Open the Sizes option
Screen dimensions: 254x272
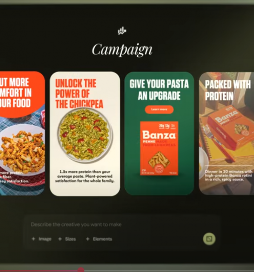tap(67, 239)
